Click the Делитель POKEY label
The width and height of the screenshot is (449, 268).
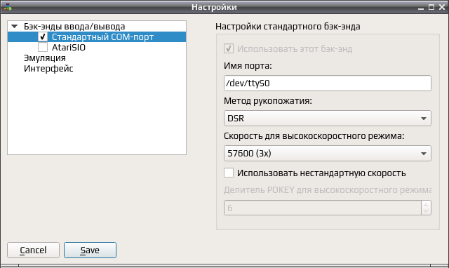pos(328,190)
